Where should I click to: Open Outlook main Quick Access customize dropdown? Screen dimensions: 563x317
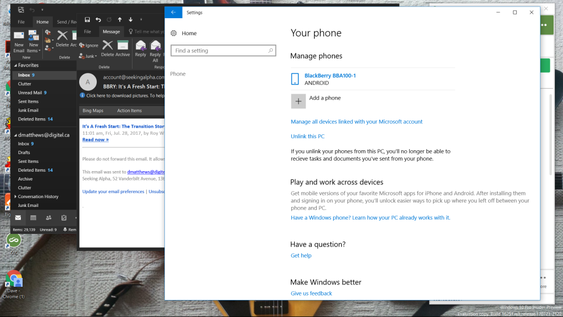point(42,10)
